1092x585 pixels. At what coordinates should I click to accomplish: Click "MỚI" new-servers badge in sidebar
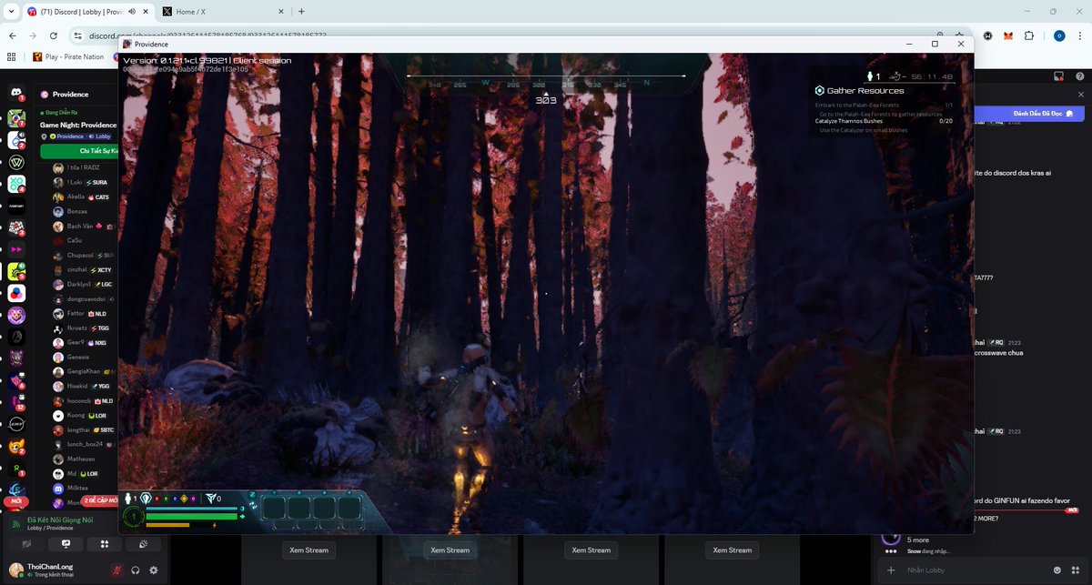[15, 501]
